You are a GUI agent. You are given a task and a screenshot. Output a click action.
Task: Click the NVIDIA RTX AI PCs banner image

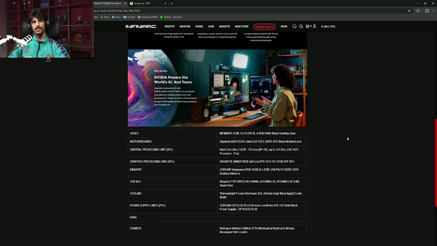coord(217,88)
